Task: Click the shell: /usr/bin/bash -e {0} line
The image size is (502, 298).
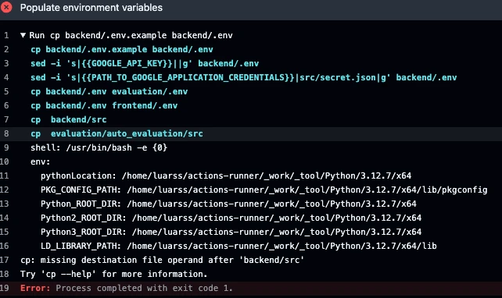Action: pos(99,147)
